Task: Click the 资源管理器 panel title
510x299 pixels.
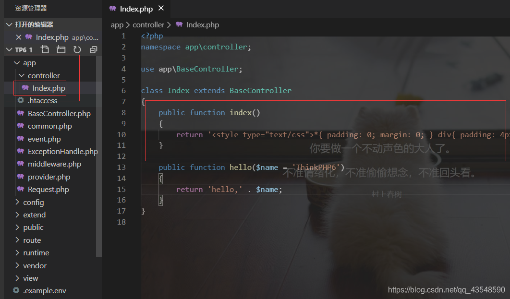Action: 31,8
